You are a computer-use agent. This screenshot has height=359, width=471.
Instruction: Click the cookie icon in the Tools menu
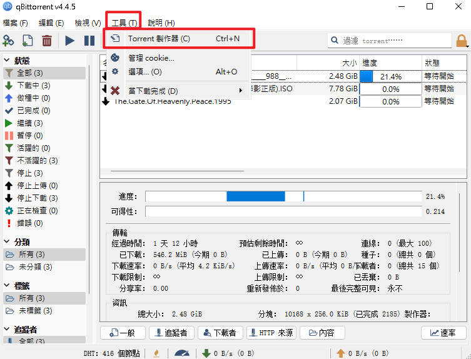(115, 58)
